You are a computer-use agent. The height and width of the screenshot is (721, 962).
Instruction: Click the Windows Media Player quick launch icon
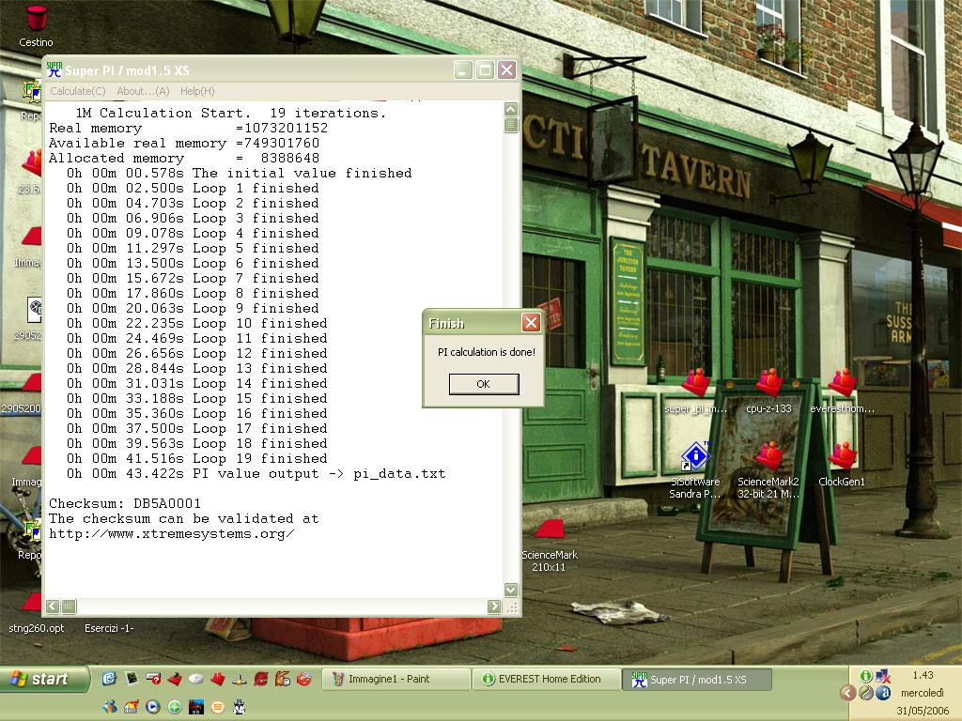153,707
